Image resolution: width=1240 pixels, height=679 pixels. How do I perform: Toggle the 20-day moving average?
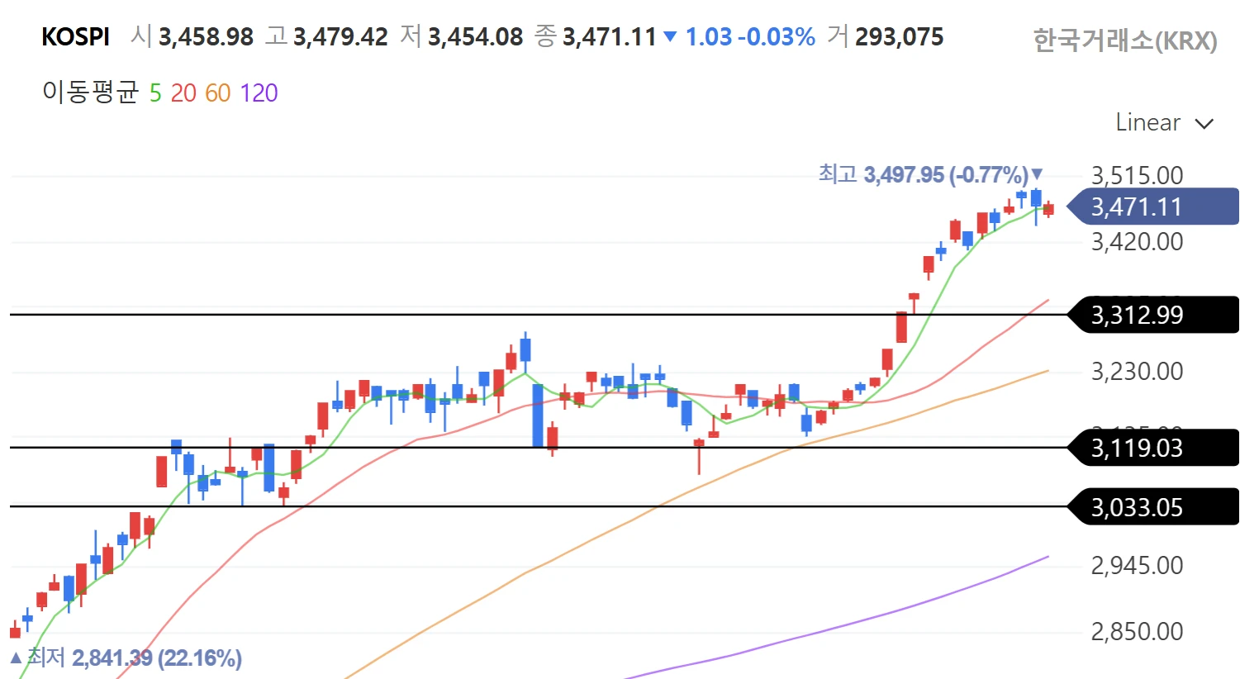pos(183,93)
